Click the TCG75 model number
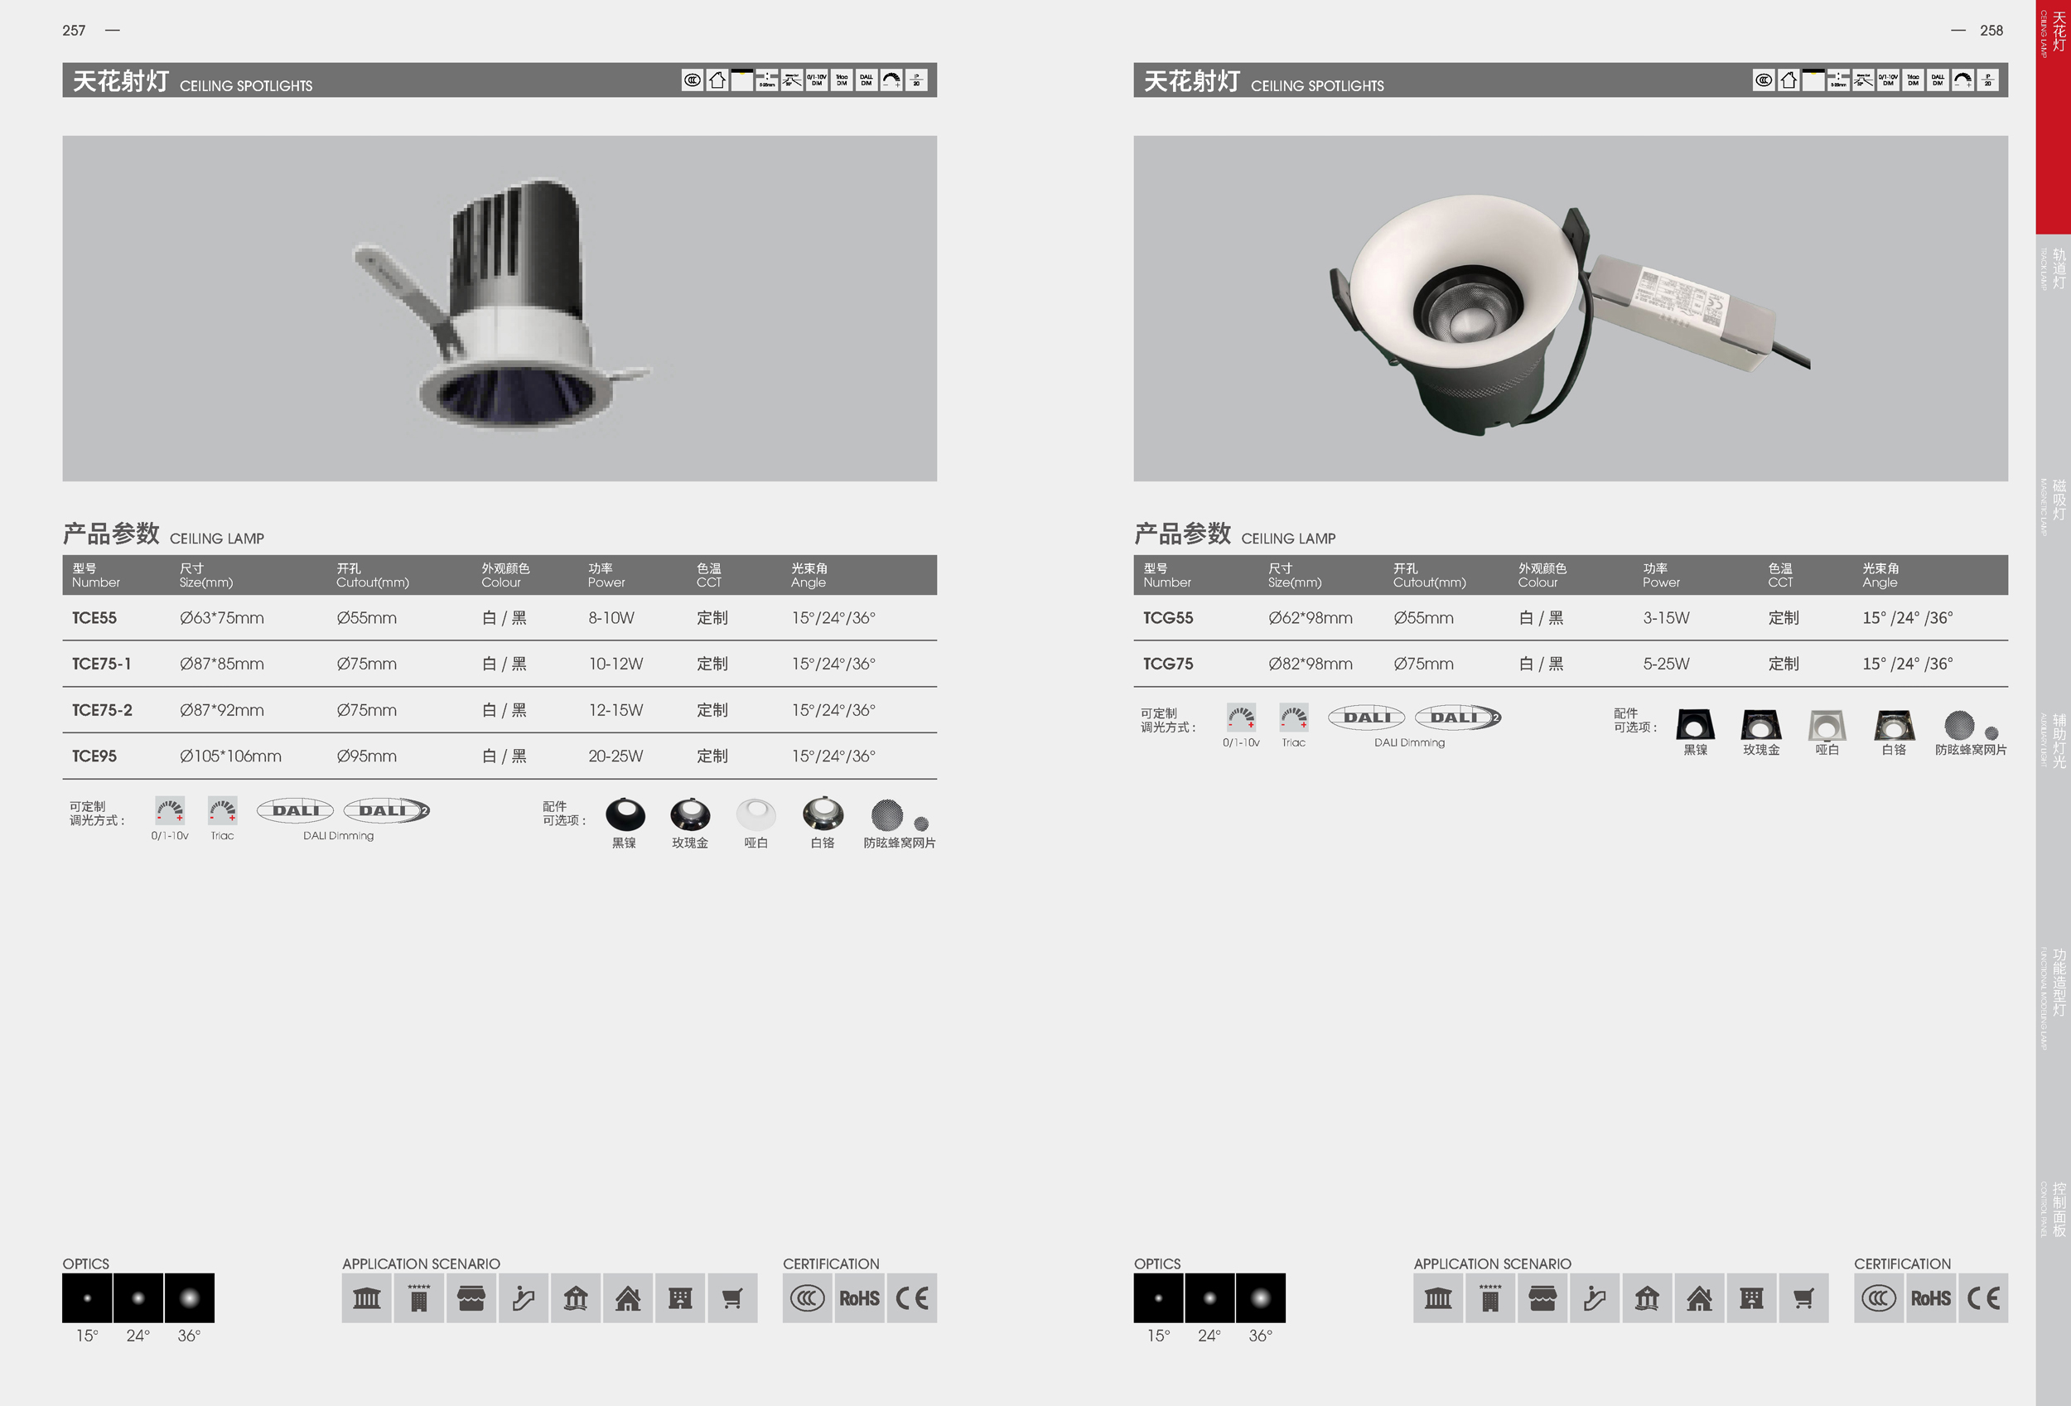Viewport: 2071px width, 1406px height. (1167, 664)
